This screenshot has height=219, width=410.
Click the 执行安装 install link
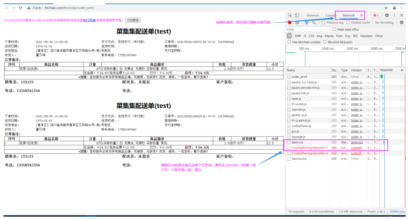click(89, 20)
